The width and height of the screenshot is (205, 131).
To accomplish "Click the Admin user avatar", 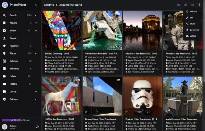I will [5, 127].
